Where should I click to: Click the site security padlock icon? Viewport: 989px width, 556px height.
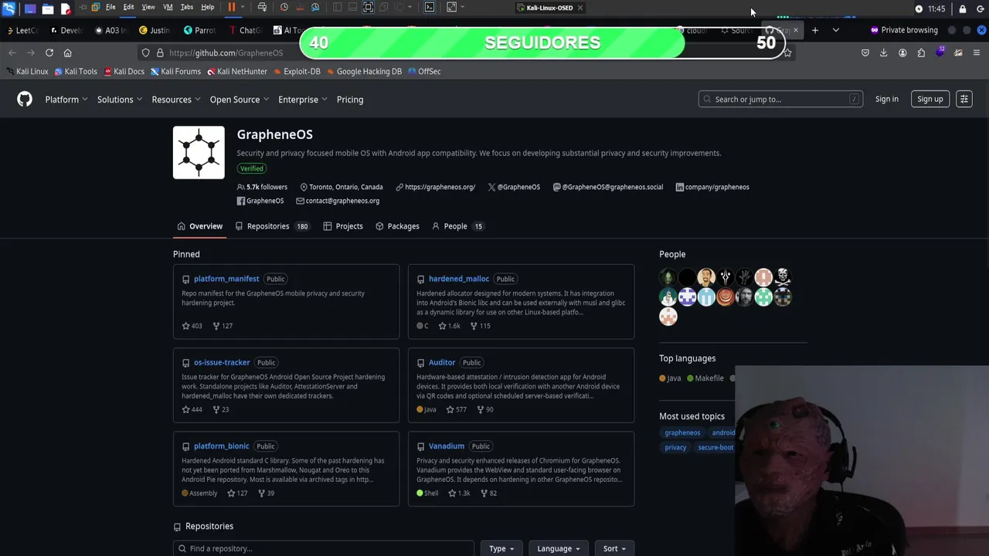(x=160, y=53)
